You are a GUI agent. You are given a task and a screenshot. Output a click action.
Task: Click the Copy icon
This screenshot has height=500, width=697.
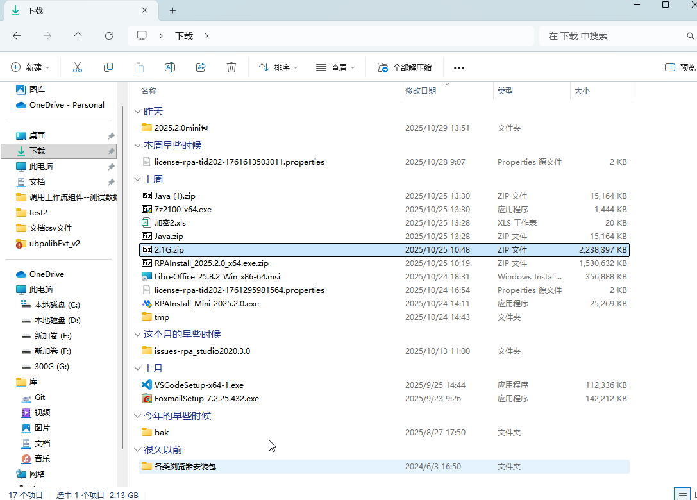pyautogui.click(x=108, y=67)
